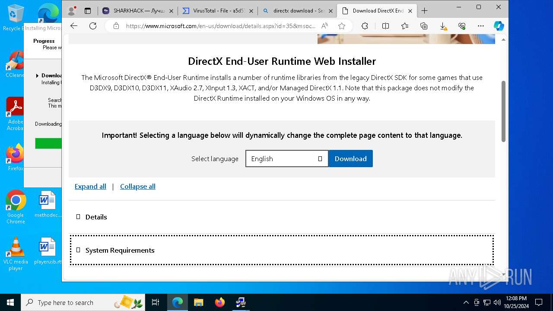This screenshot has height=311, width=553.
Task: Open the Favorites list
Action: (405, 26)
